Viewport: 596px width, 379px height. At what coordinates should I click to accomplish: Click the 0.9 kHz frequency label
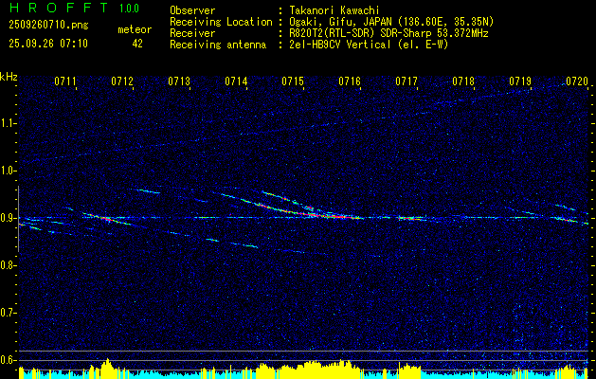[8, 218]
